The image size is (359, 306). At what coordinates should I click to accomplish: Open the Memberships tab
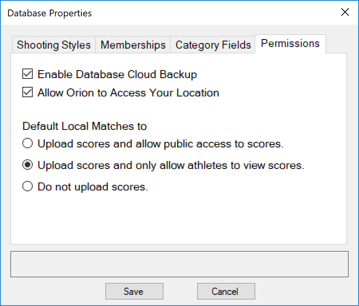pyautogui.click(x=133, y=45)
